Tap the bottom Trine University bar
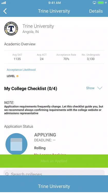Viewport: 108px width, 194px height. tap(54, 184)
